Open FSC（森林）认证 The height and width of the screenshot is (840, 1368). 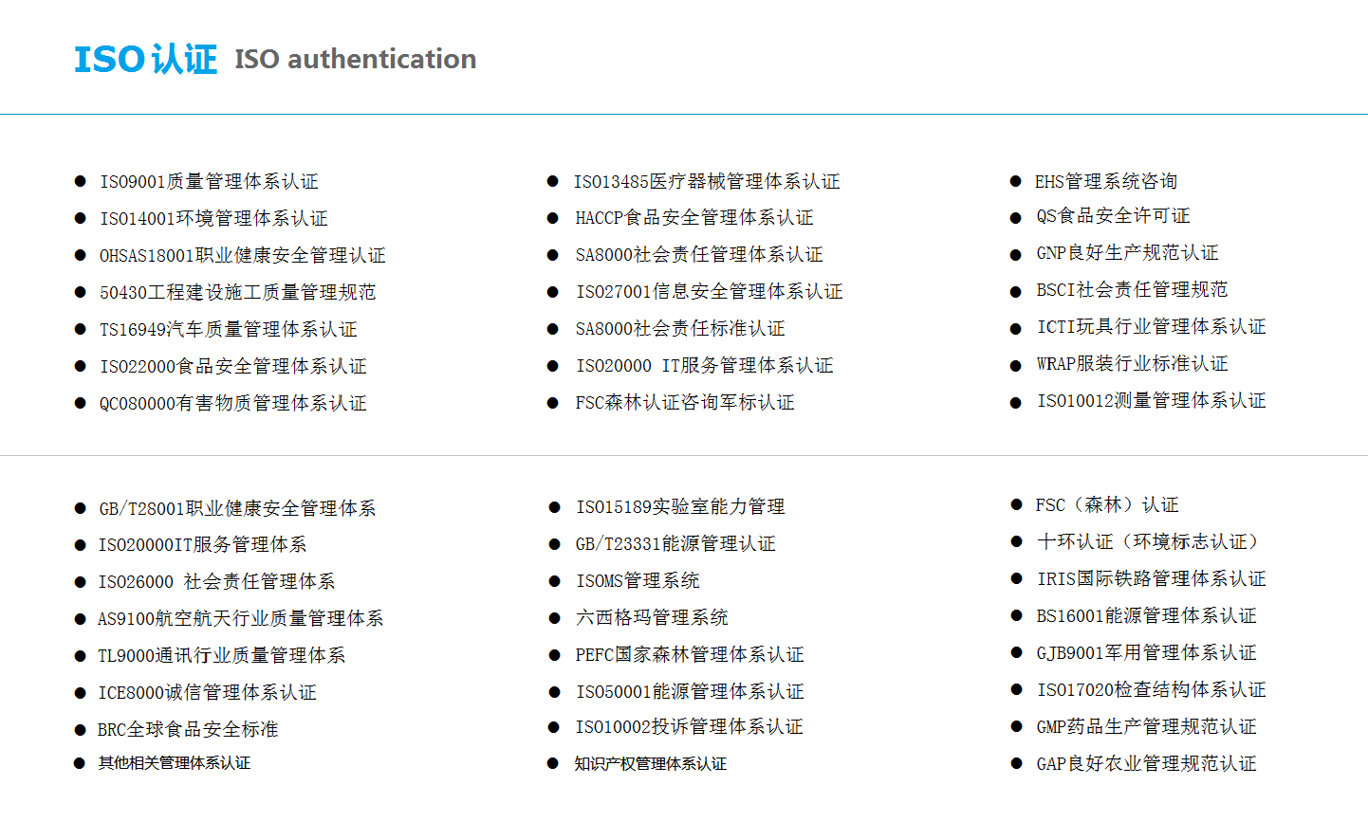[1107, 504]
